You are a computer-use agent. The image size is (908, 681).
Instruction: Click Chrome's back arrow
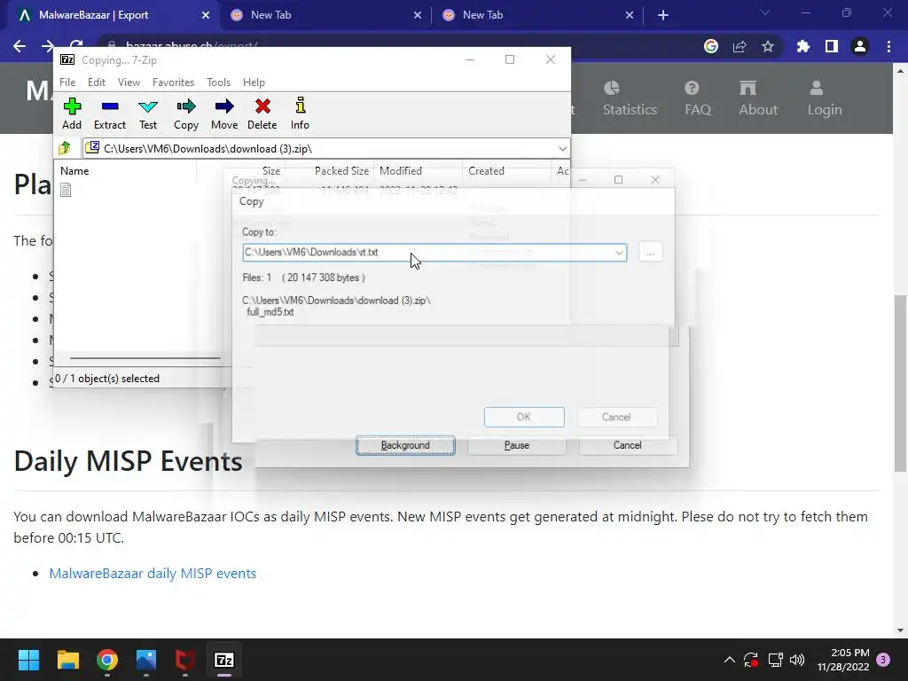(x=20, y=46)
